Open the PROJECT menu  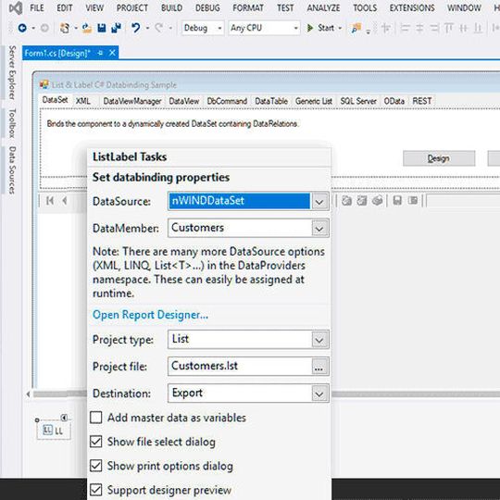click(132, 7)
